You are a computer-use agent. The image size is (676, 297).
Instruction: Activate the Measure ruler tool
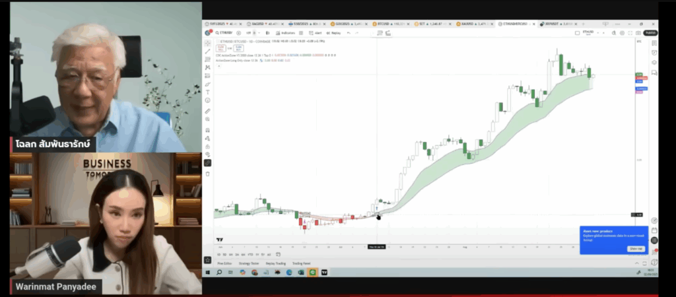(207, 112)
